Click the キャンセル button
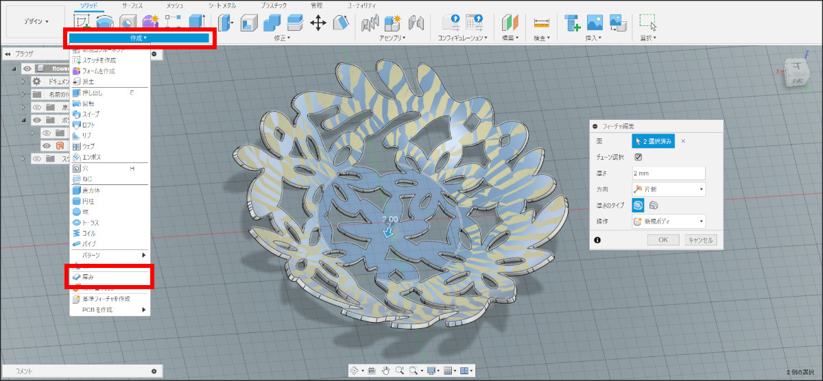The height and width of the screenshot is (381, 823). [x=700, y=241]
